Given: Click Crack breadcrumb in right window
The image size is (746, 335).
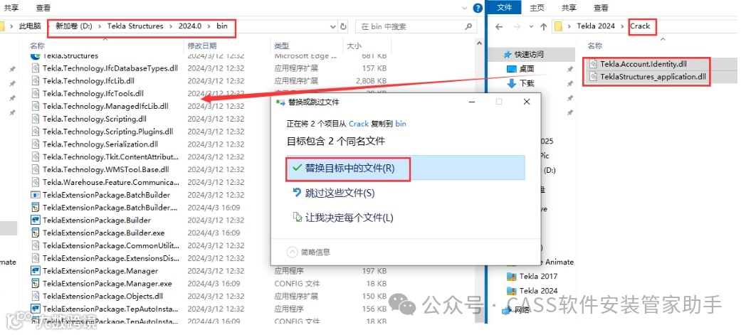Looking at the screenshot, I should (640, 26).
